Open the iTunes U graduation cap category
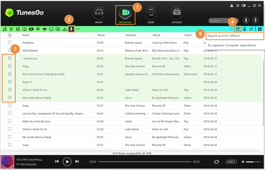265x170 pixels. pos(45,29)
